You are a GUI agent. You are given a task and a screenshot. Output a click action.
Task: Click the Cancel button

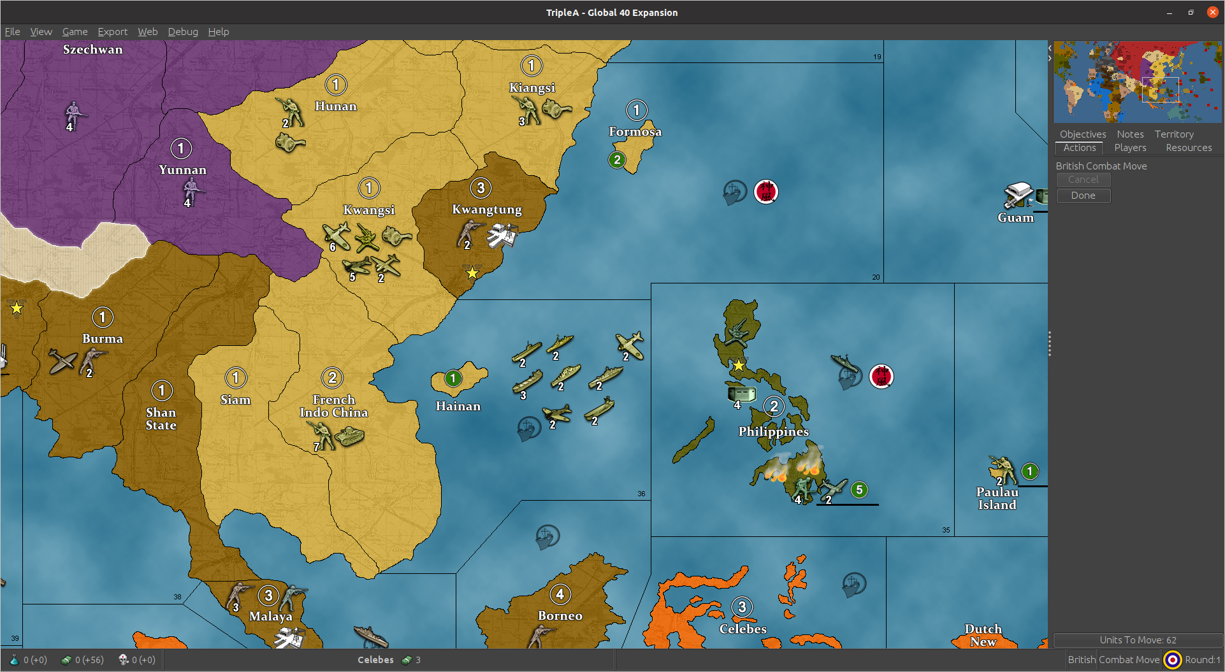(1083, 180)
